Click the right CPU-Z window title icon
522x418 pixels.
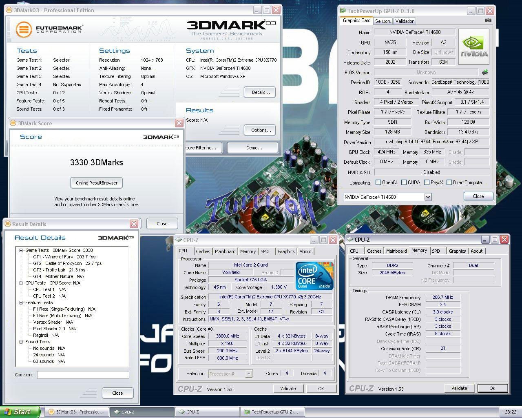pyautogui.click(x=350, y=240)
